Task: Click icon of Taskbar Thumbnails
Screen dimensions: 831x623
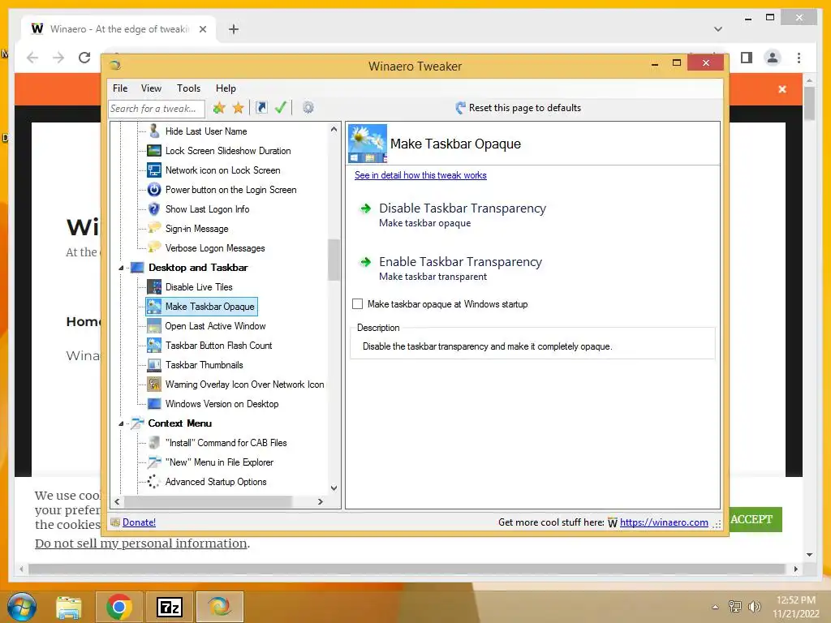Action: click(154, 364)
